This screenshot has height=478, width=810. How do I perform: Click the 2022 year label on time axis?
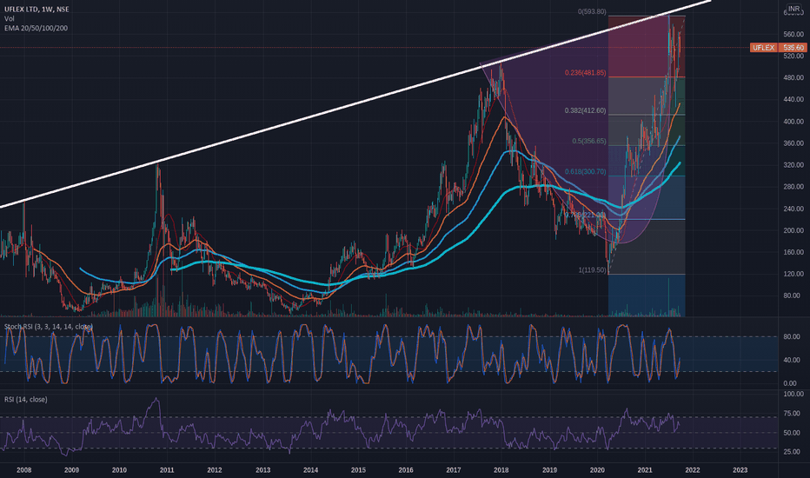692,470
